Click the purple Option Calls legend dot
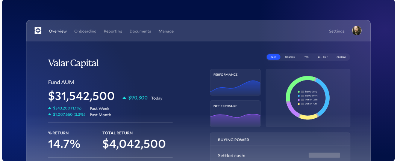This screenshot has width=400, height=161. pyautogui.click(x=298, y=100)
